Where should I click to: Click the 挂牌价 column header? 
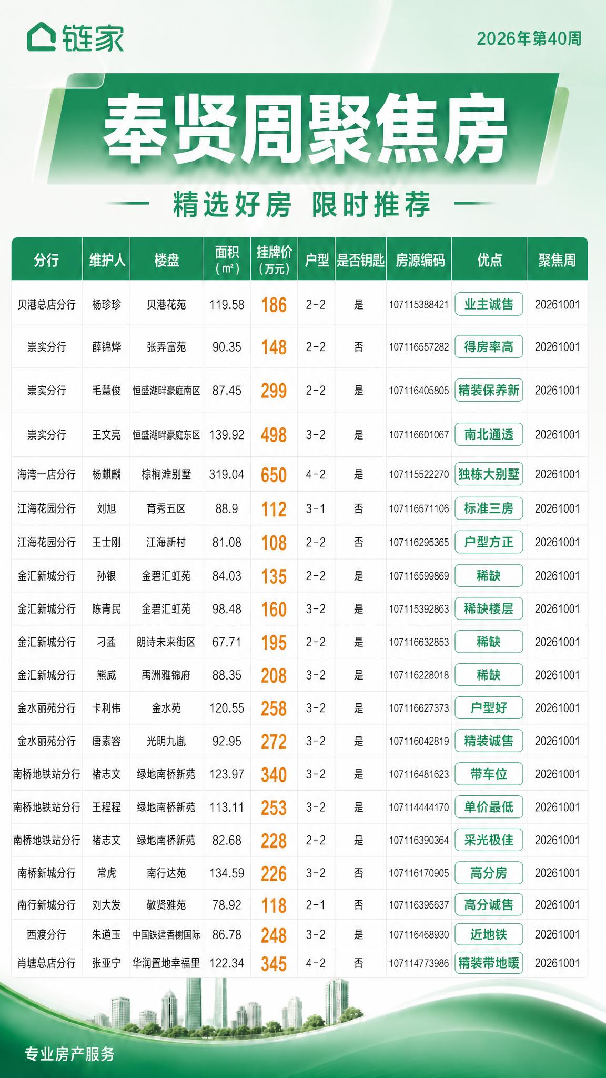point(274,259)
